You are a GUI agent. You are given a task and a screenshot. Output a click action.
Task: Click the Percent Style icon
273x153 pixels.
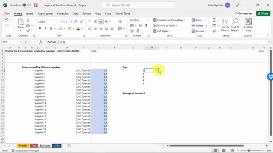[140, 25]
